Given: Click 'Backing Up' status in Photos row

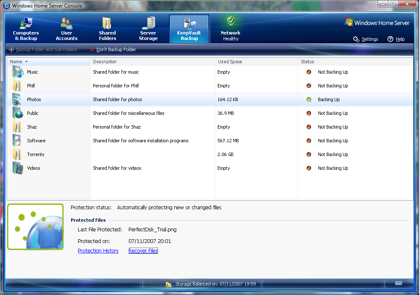Looking at the screenshot, I should pos(329,99).
